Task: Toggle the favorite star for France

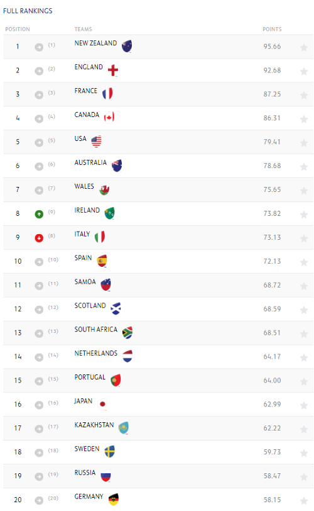Action: [x=304, y=95]
